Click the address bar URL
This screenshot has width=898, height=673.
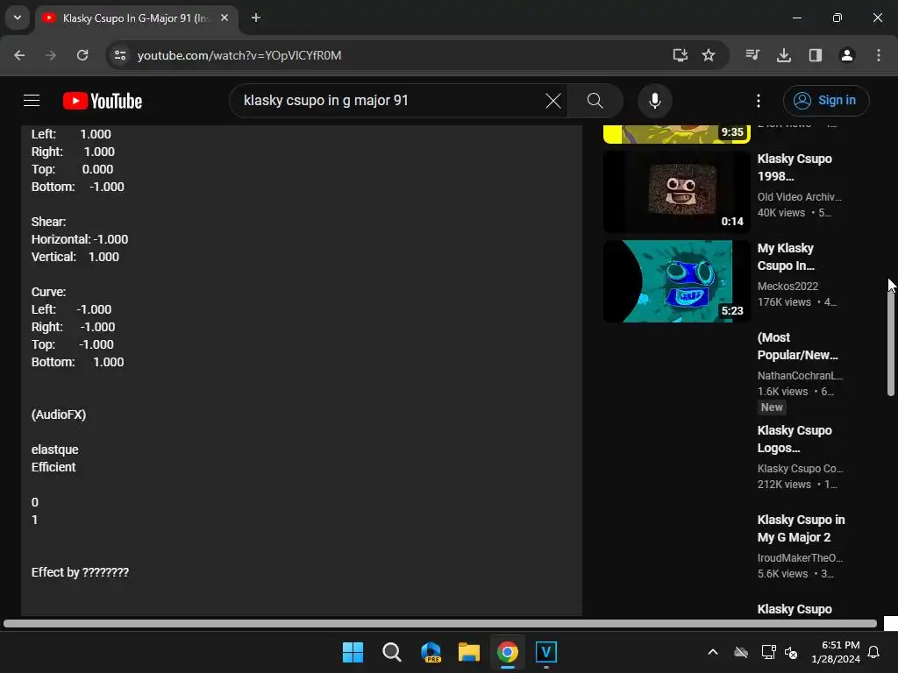(x=239, y=55)
